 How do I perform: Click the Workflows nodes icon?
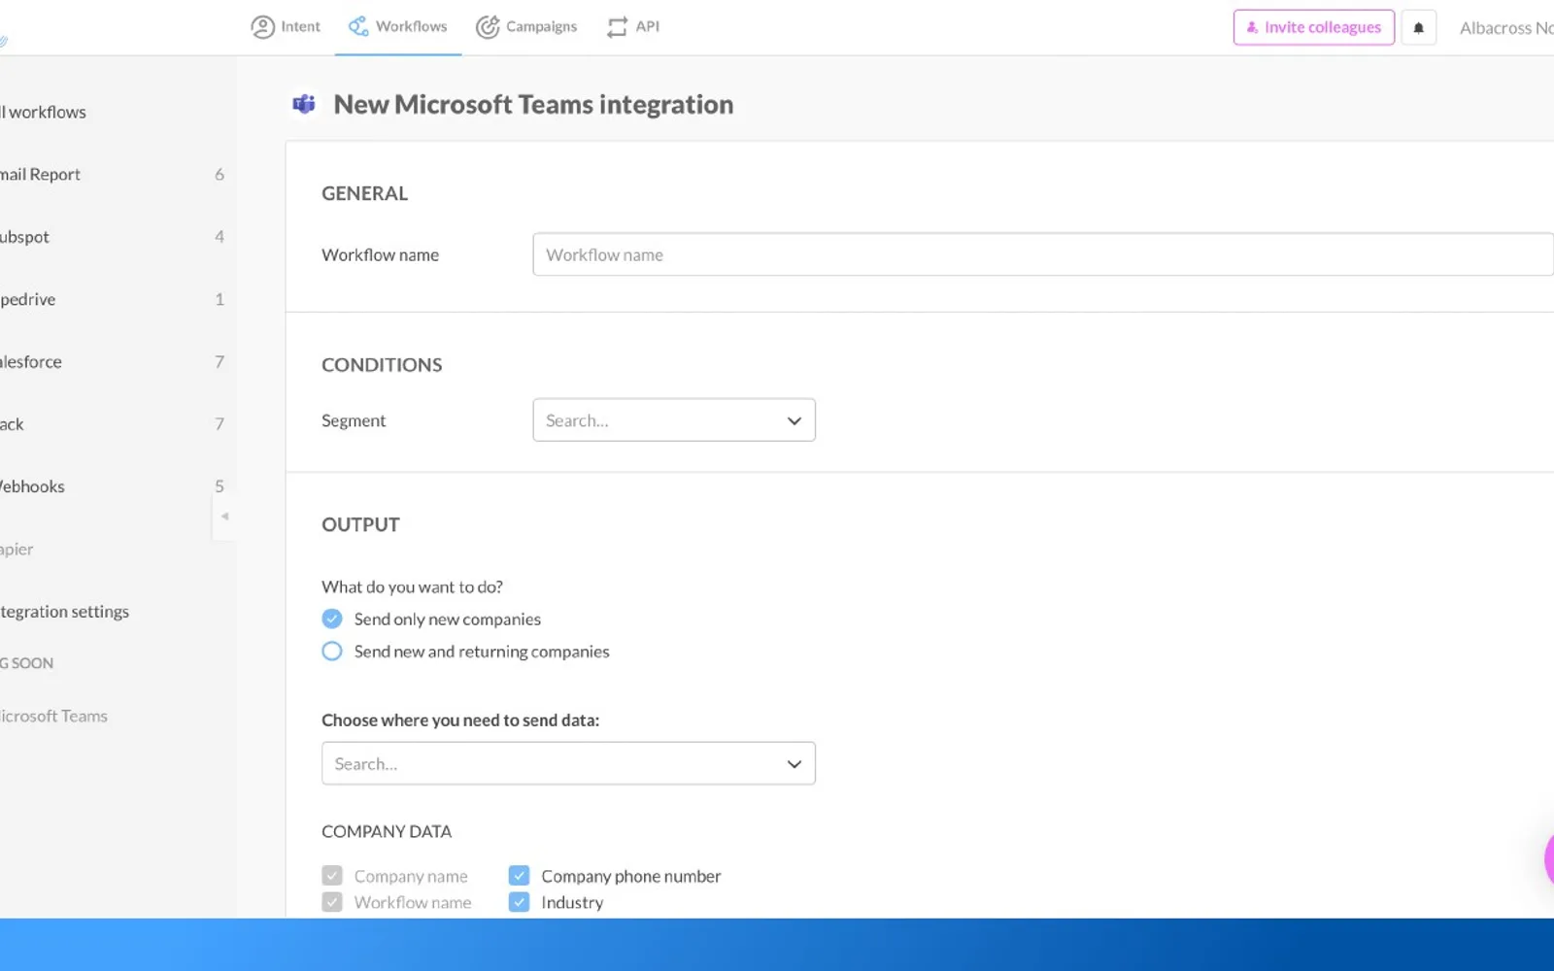pyautogui.click(x=358, y=26)
